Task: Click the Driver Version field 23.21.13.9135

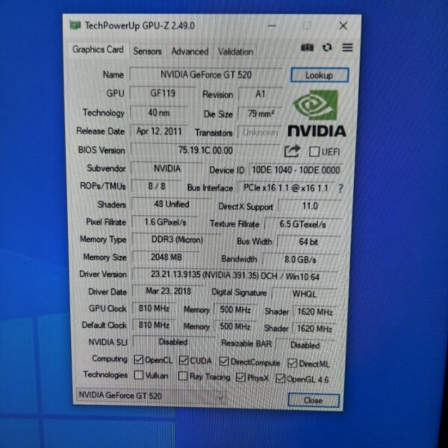Action: point(235,276)
